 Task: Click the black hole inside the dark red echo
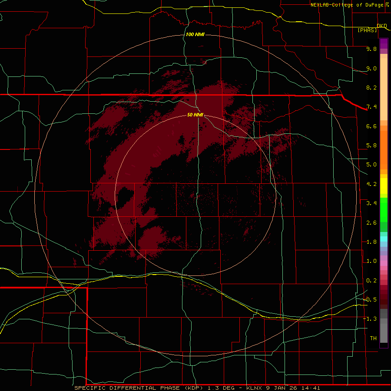click(126, 197)
